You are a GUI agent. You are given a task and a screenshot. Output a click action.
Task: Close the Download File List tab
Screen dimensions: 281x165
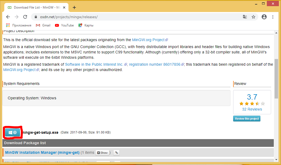coord(64,7)
